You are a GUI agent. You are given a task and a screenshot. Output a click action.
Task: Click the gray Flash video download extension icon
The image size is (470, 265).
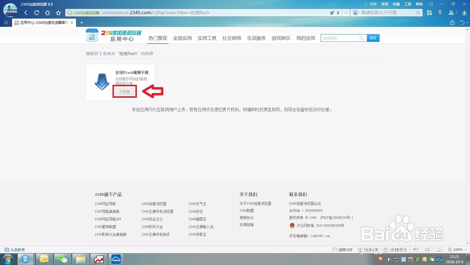point(440,13)
